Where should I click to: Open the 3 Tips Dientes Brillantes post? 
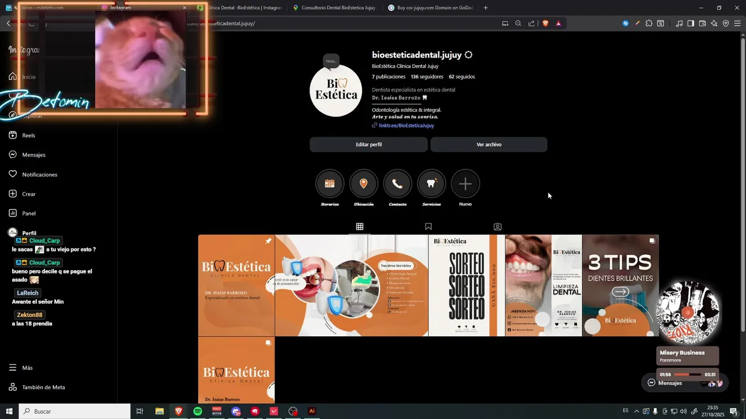[x=620, y=285]
